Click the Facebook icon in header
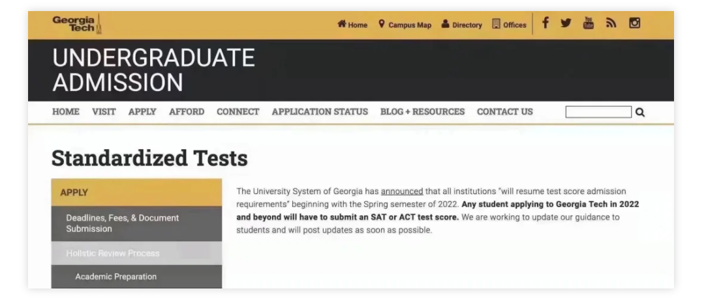The height and width of the screenshot is (308, 706). click(545, 23)
